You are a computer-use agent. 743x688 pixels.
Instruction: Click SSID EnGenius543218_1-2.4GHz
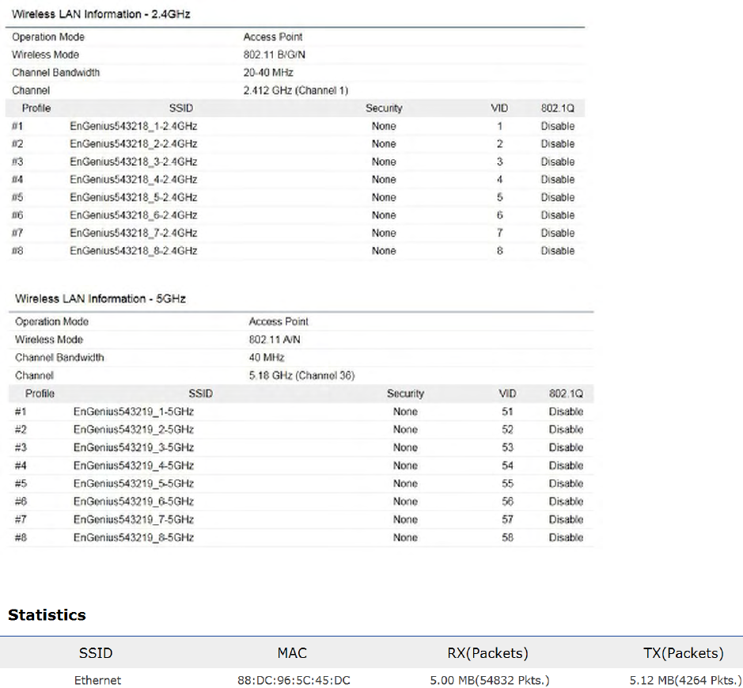click(x=133, y=126)
